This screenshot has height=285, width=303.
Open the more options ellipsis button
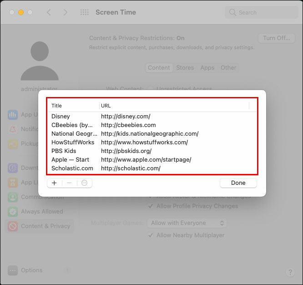click(x=85, y=183)
